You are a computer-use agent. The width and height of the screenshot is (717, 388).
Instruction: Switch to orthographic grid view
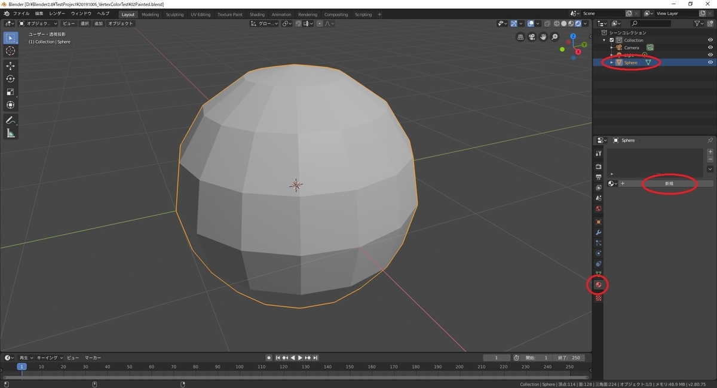(x=520, y=37)
